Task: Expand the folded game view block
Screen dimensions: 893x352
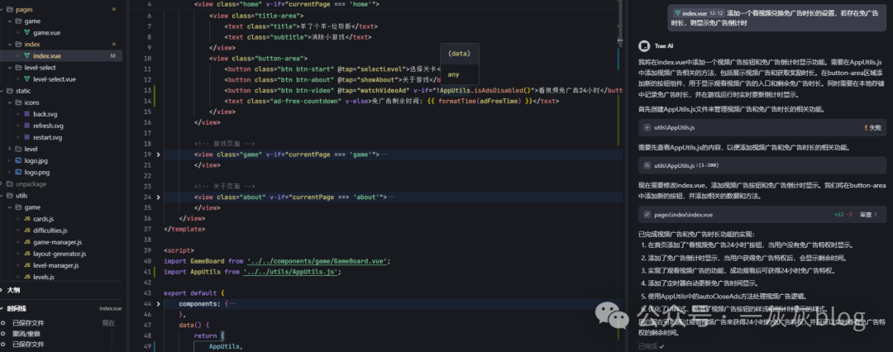Action: pyautogui.click(x=158, y=155)
